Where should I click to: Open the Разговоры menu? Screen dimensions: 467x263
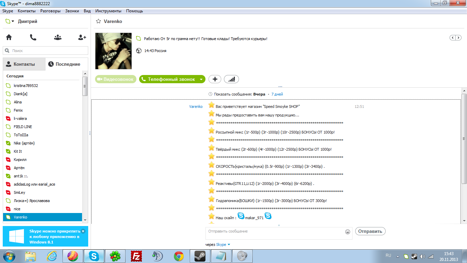[x=50, y=11]
